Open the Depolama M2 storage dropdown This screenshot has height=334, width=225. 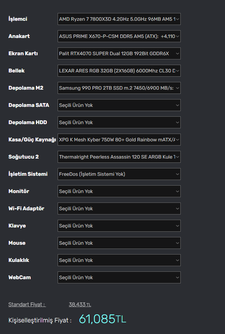tap(119, 88)
